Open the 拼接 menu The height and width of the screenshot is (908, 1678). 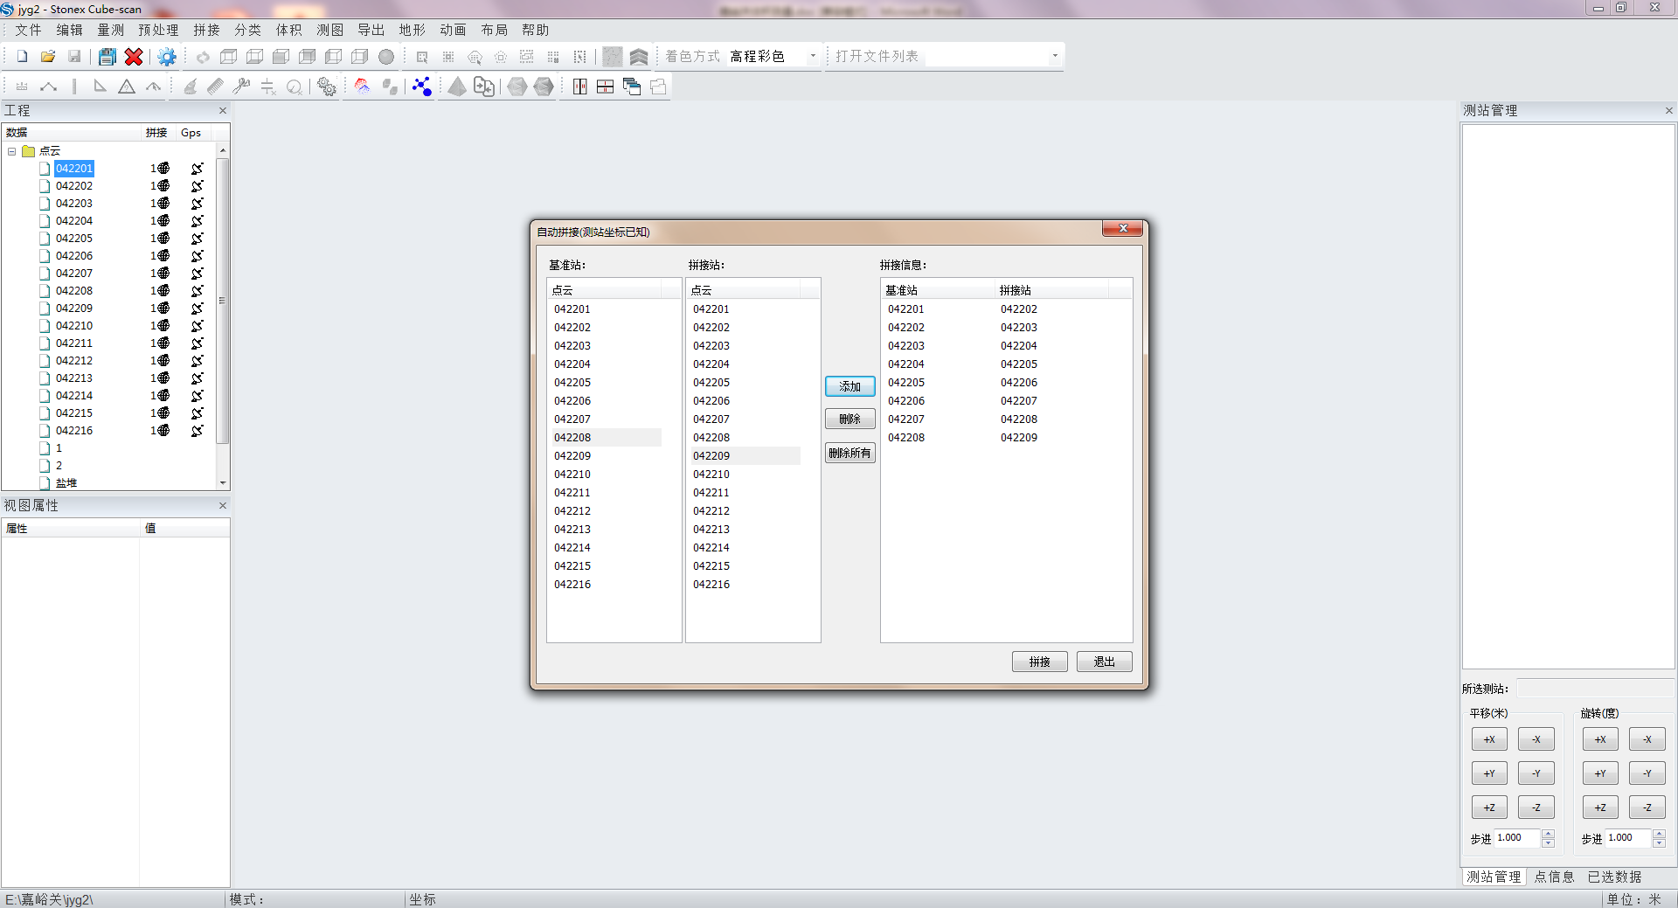click(206, 30)
